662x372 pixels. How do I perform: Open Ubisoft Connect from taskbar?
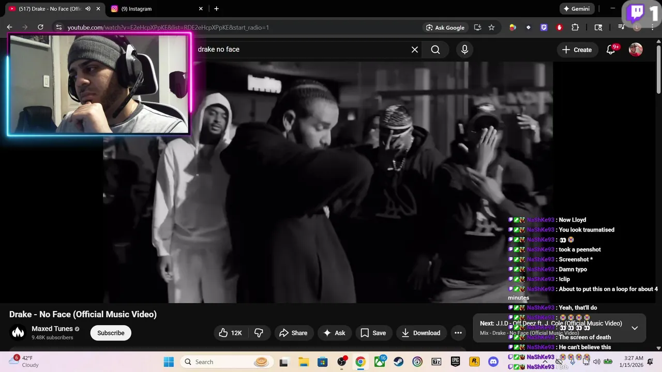tap(417, 362)
